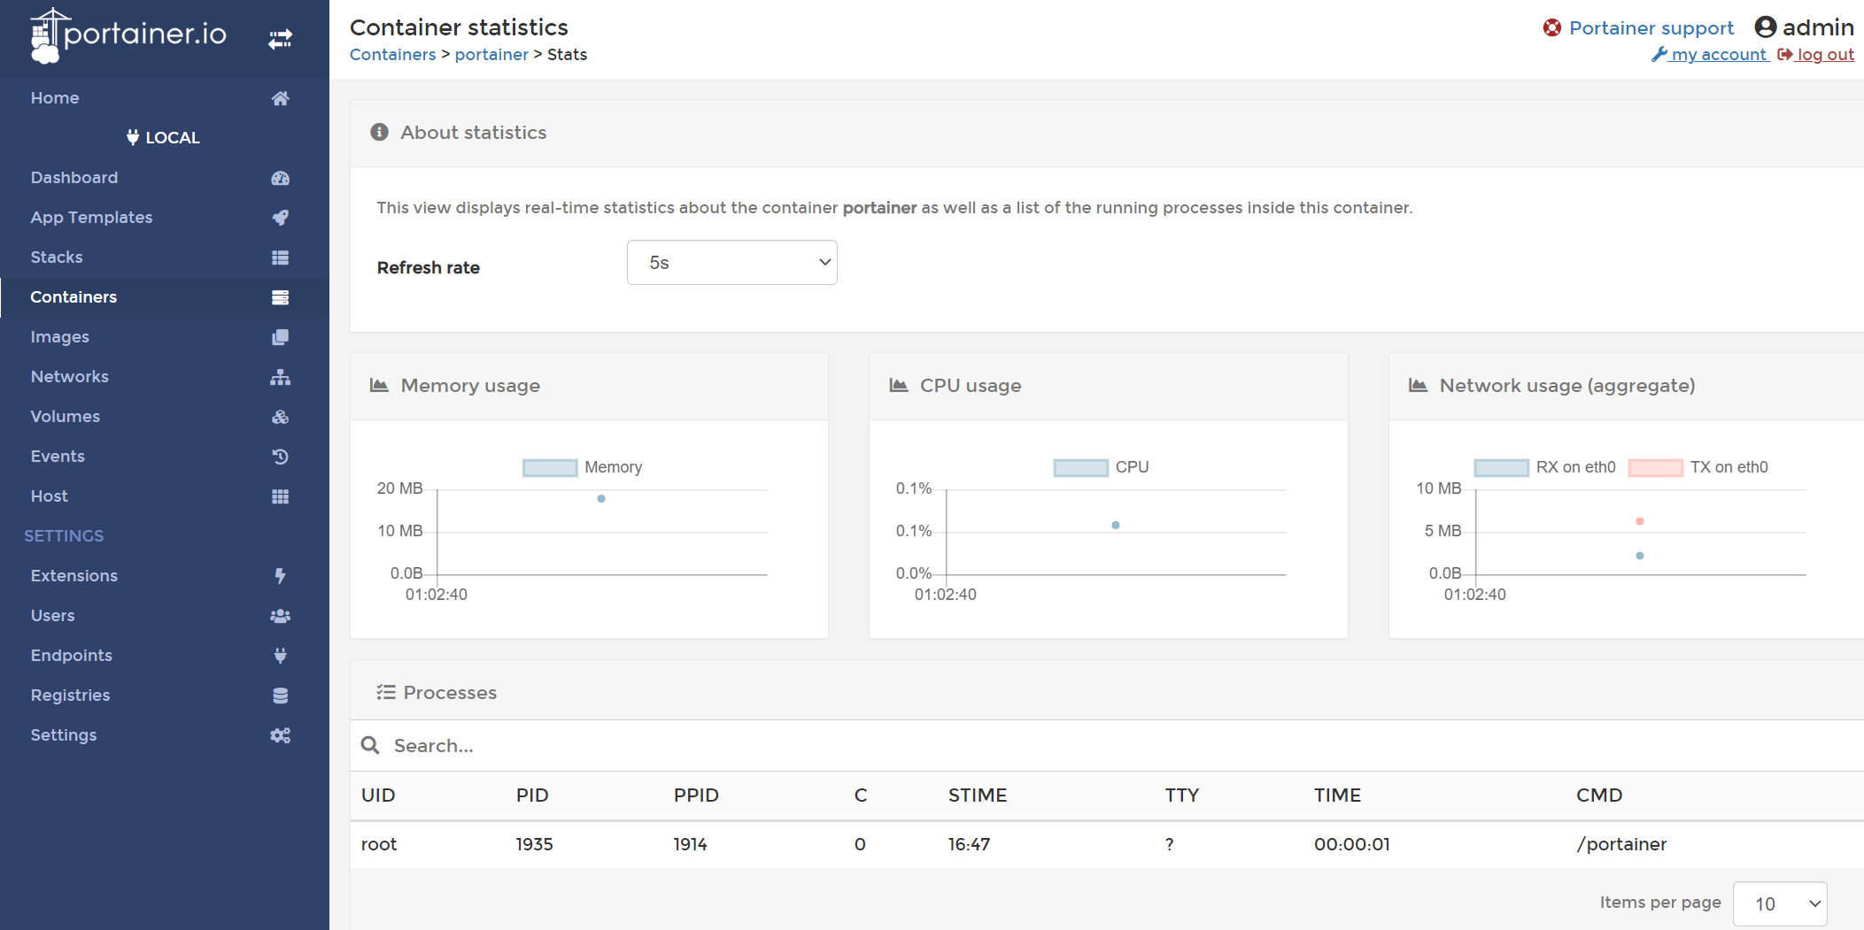
Task: Open Extensions under Settings
Action: tap(74, 576)
